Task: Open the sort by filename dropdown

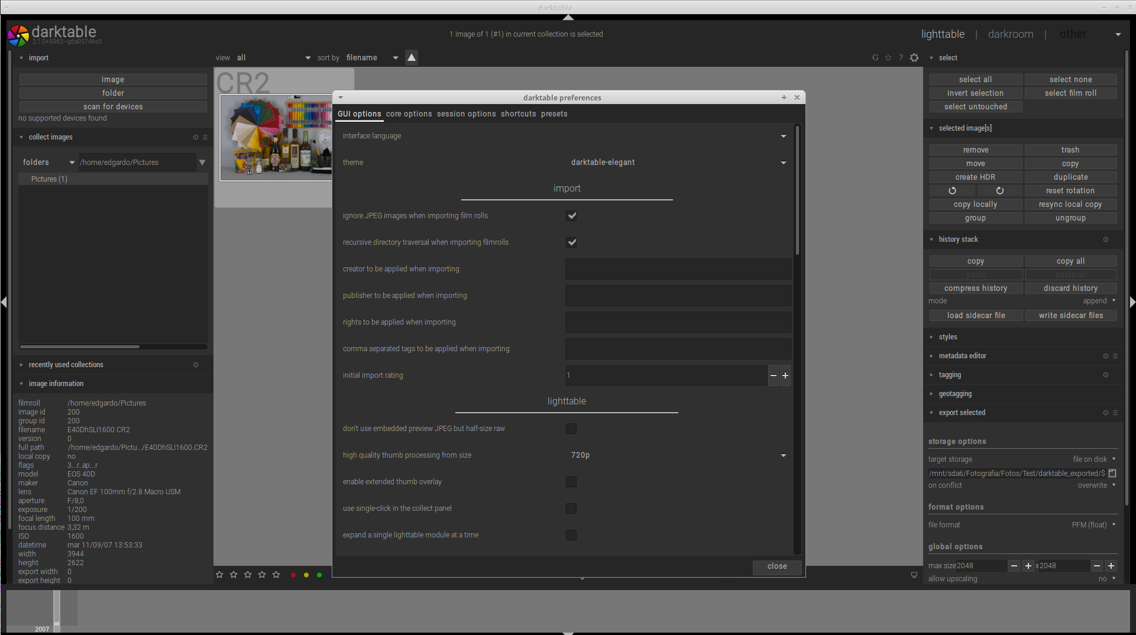Action: (372, 57)
